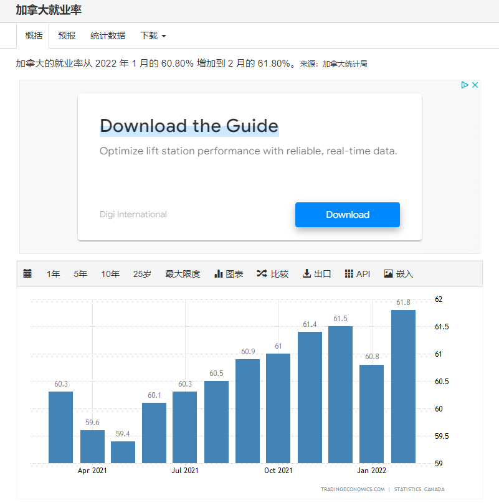Switch to the 统计数据 statistics tab

pos(108,35)
